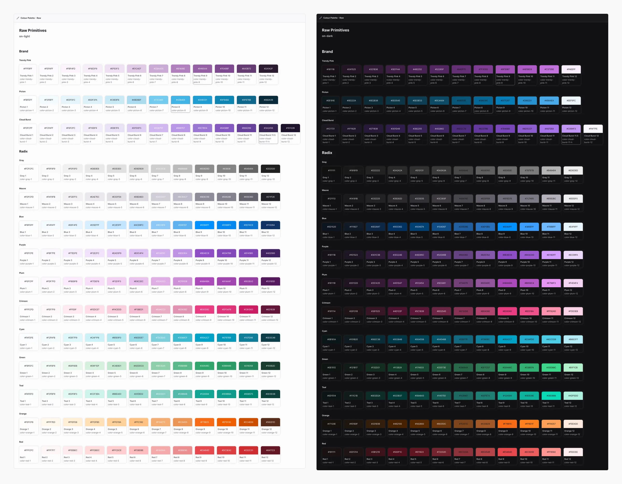Viewport: 622px width, 484px height.
Task: Select 'color-picton-8' token text in the dark panel
Action: 481,111
